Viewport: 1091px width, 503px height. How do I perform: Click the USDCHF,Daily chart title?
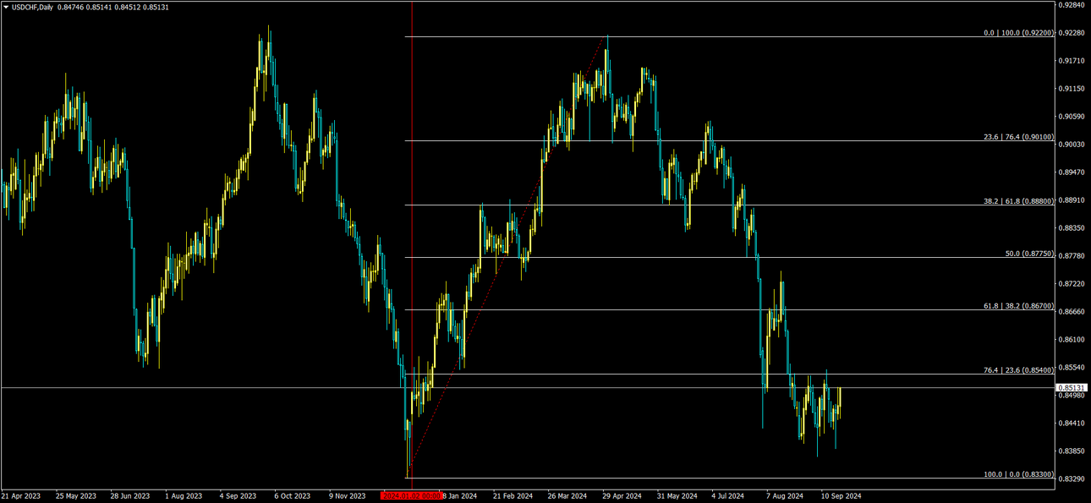(x=33, y=7)
